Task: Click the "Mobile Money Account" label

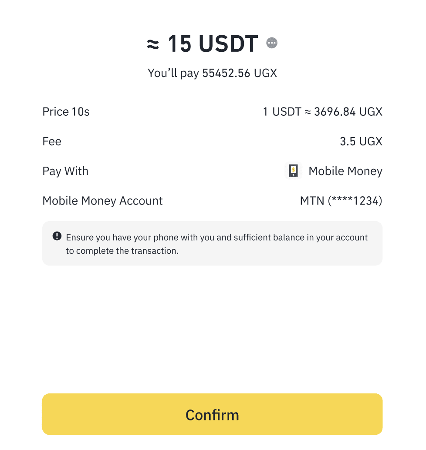Action: click(102, 201)
